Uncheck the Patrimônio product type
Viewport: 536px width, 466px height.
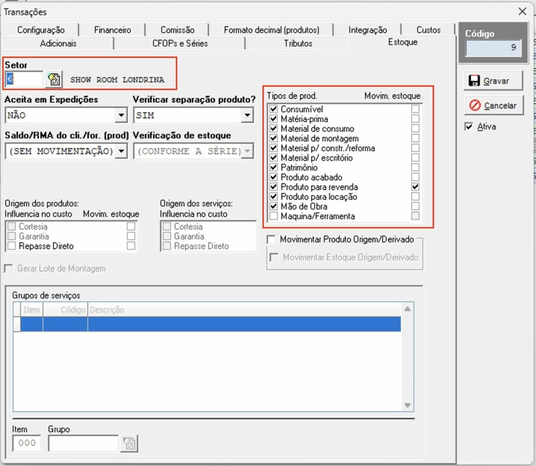[x=273, y=167]
